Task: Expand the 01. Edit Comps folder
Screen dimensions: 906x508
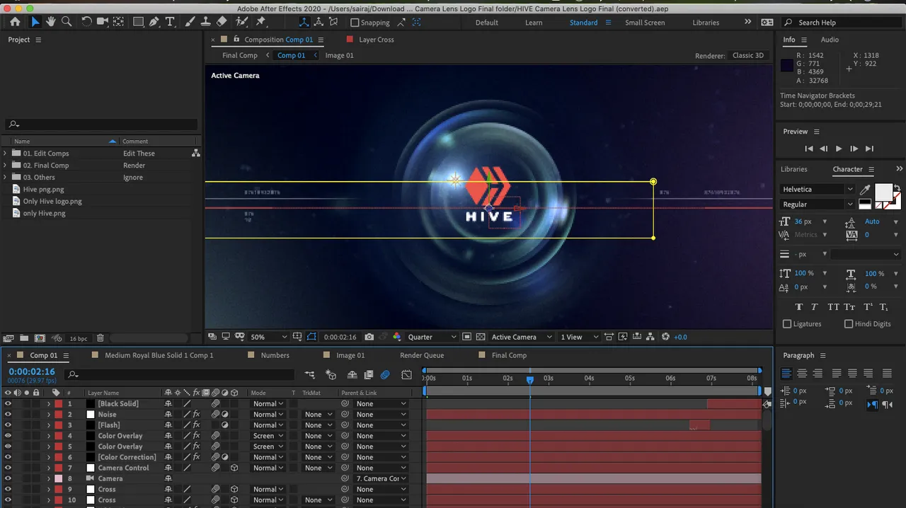Action: pos(5,154)
